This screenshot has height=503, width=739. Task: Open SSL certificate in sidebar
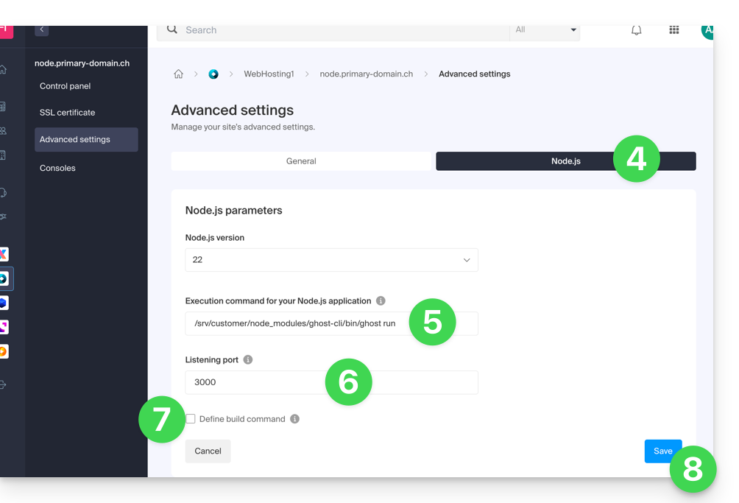point(68,113)
